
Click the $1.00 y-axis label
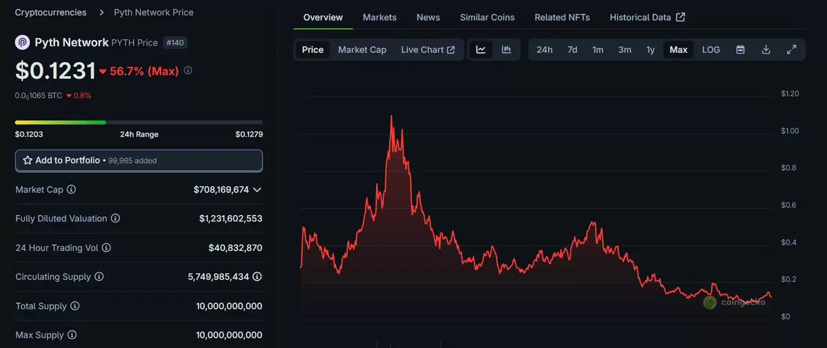point(790,131)
